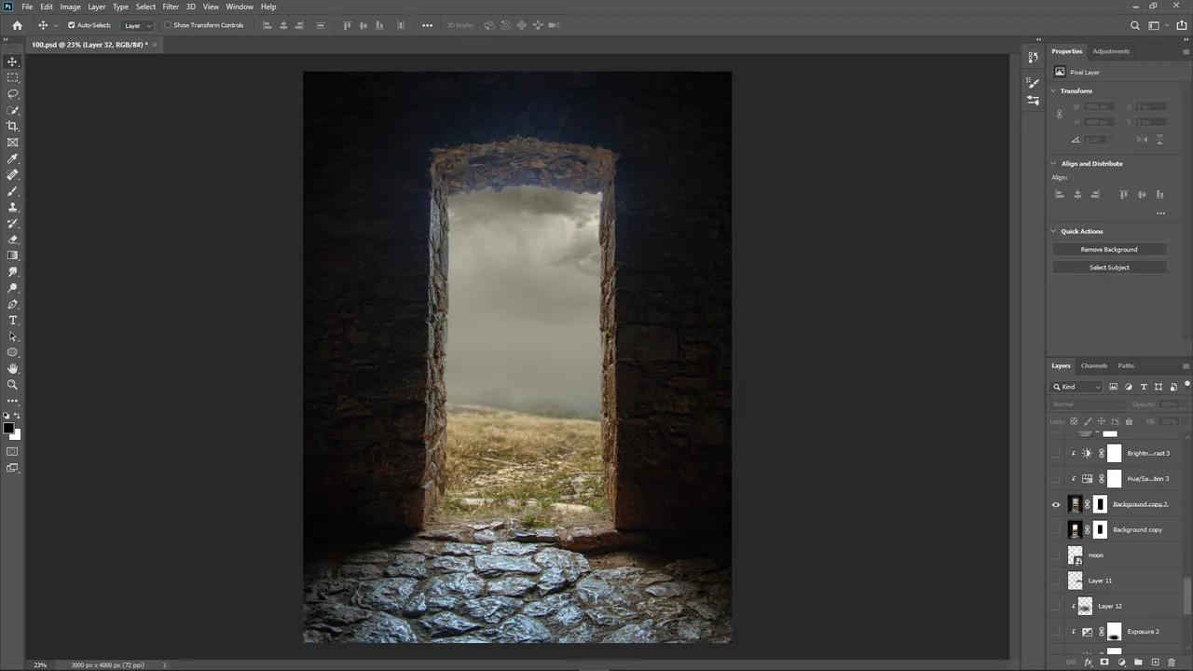Screen dimensions: 1193x671
Task: Create a new layer with plus icon
Action: point(1155,663)
